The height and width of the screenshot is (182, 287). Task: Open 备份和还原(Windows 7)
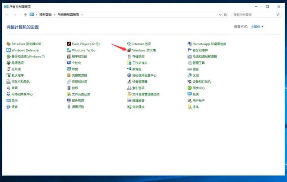[x=26, y=56]
